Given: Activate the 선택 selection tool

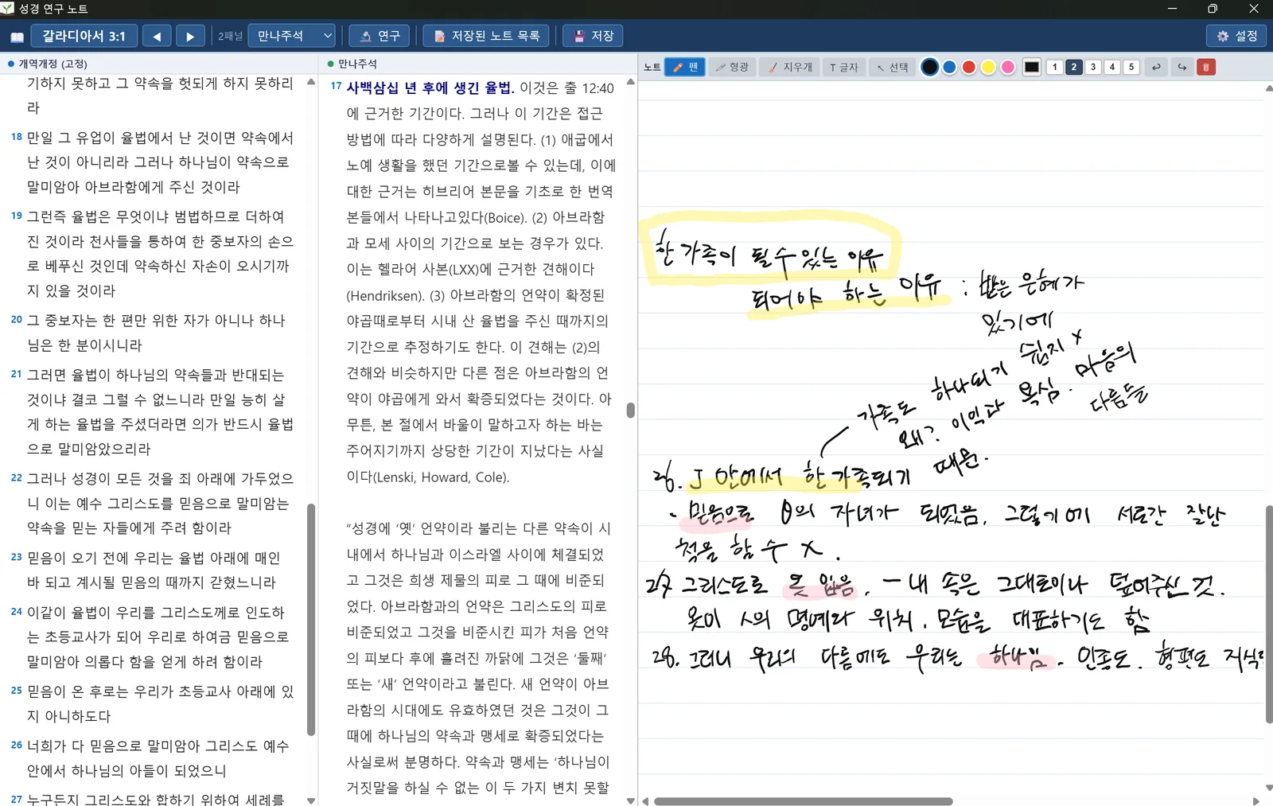Looking at the screenshot, I should click(x=893, y=67).
